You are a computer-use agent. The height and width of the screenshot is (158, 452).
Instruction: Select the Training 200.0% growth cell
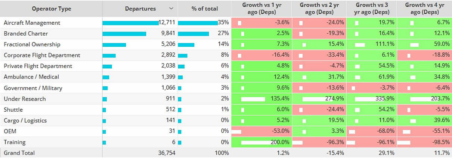tap(261, 142)
